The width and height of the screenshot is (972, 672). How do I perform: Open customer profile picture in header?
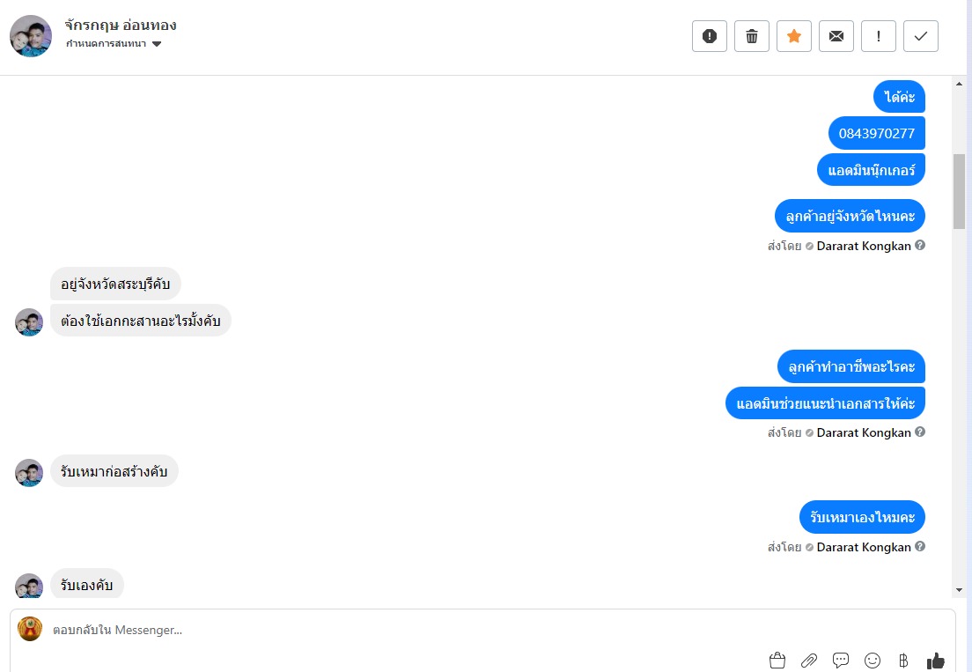pyautogui.click(x=31, y=36)
